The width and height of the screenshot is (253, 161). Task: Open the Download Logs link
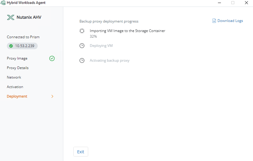pos(230,21)
